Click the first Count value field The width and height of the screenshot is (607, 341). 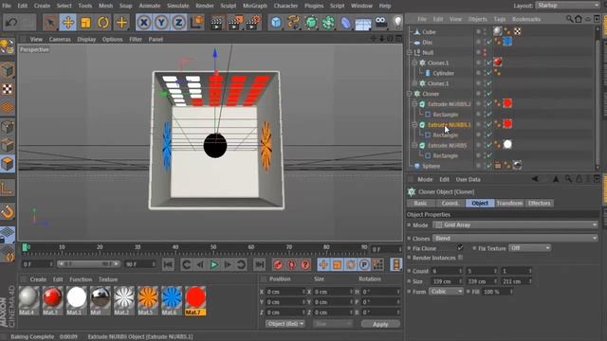point(447,271)
